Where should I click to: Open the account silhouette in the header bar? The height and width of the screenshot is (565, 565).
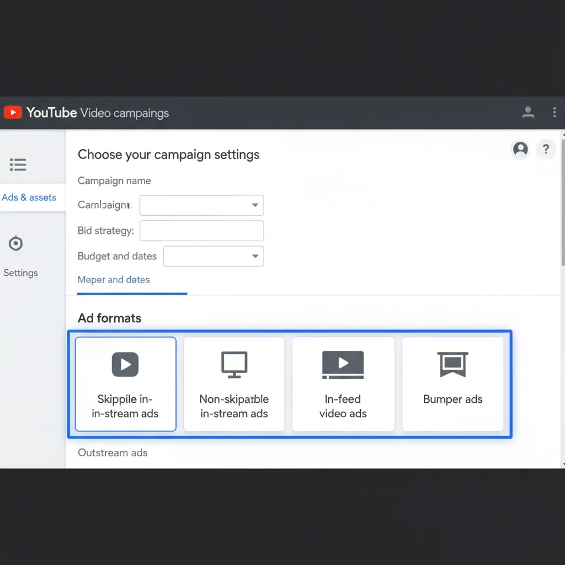(x=528, y=113)
